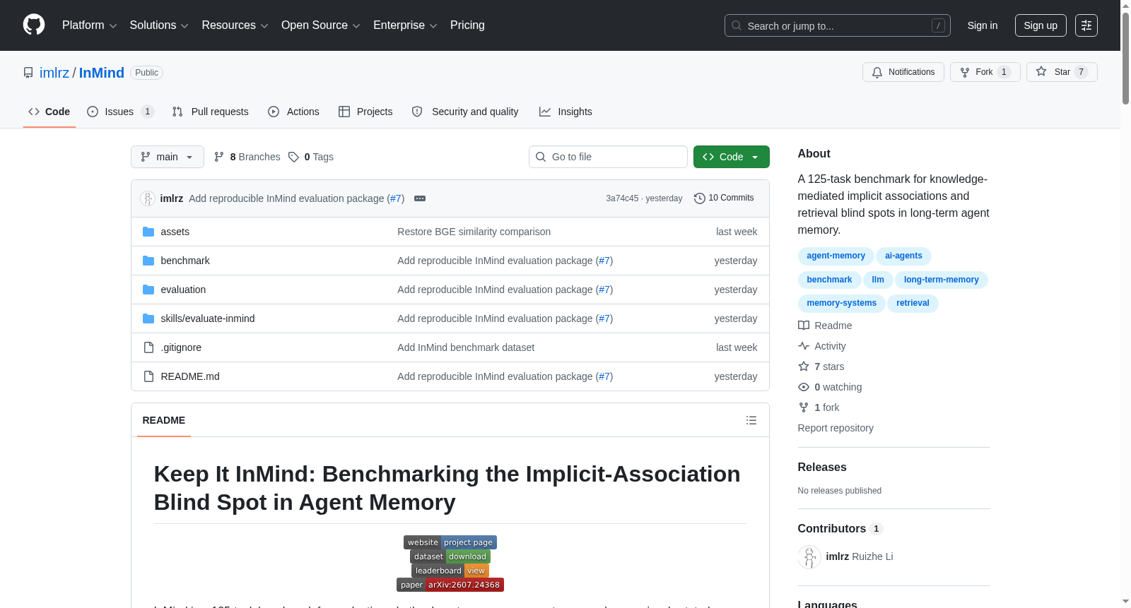Click the bell icon in Notifications
Image resolution: width=1131 pixels, height=608 pixels.
877,72
